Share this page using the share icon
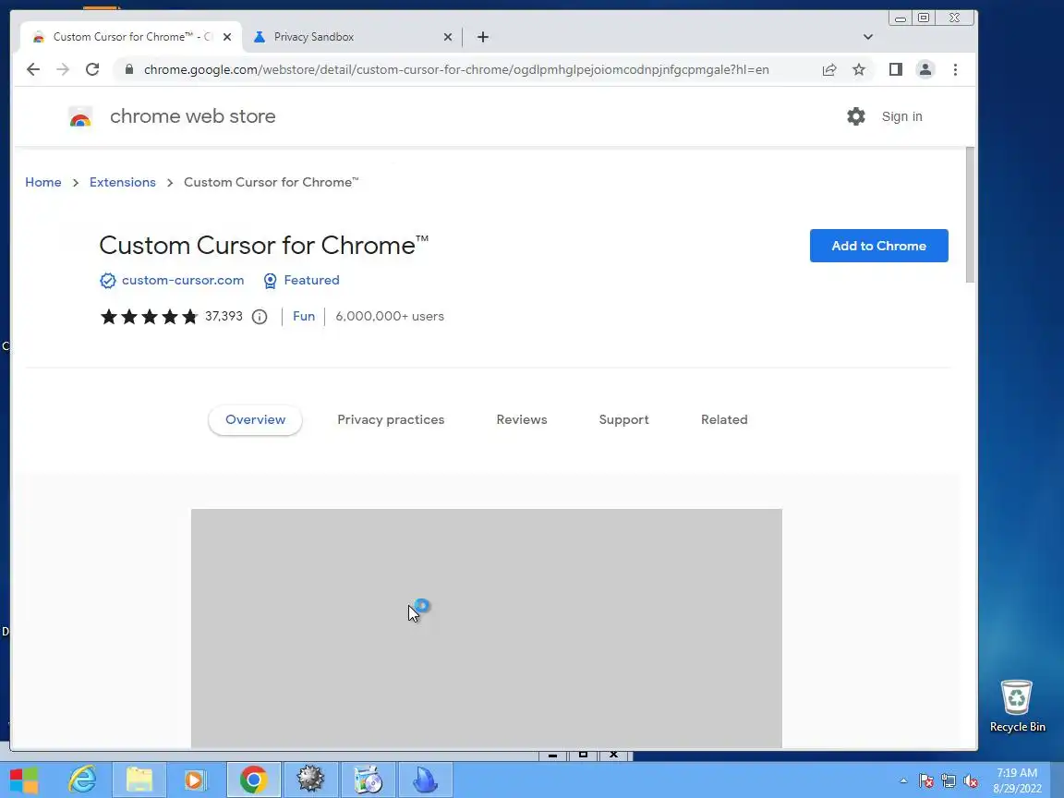 [x=829, y=69]
